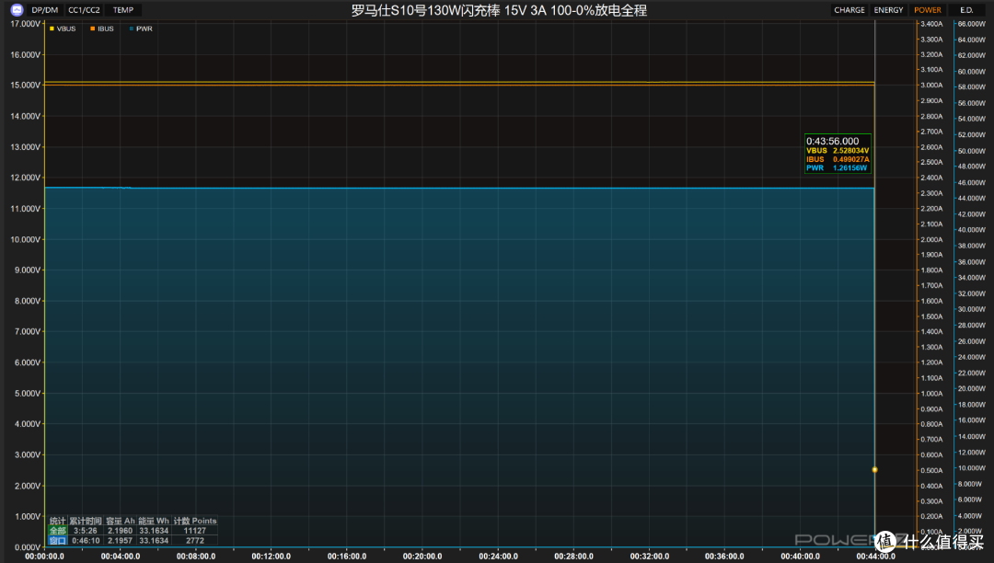994x563 pixels.
Task: Click the 0:43:56.000 tooltip timestamp
Action: tap(832, 142)
